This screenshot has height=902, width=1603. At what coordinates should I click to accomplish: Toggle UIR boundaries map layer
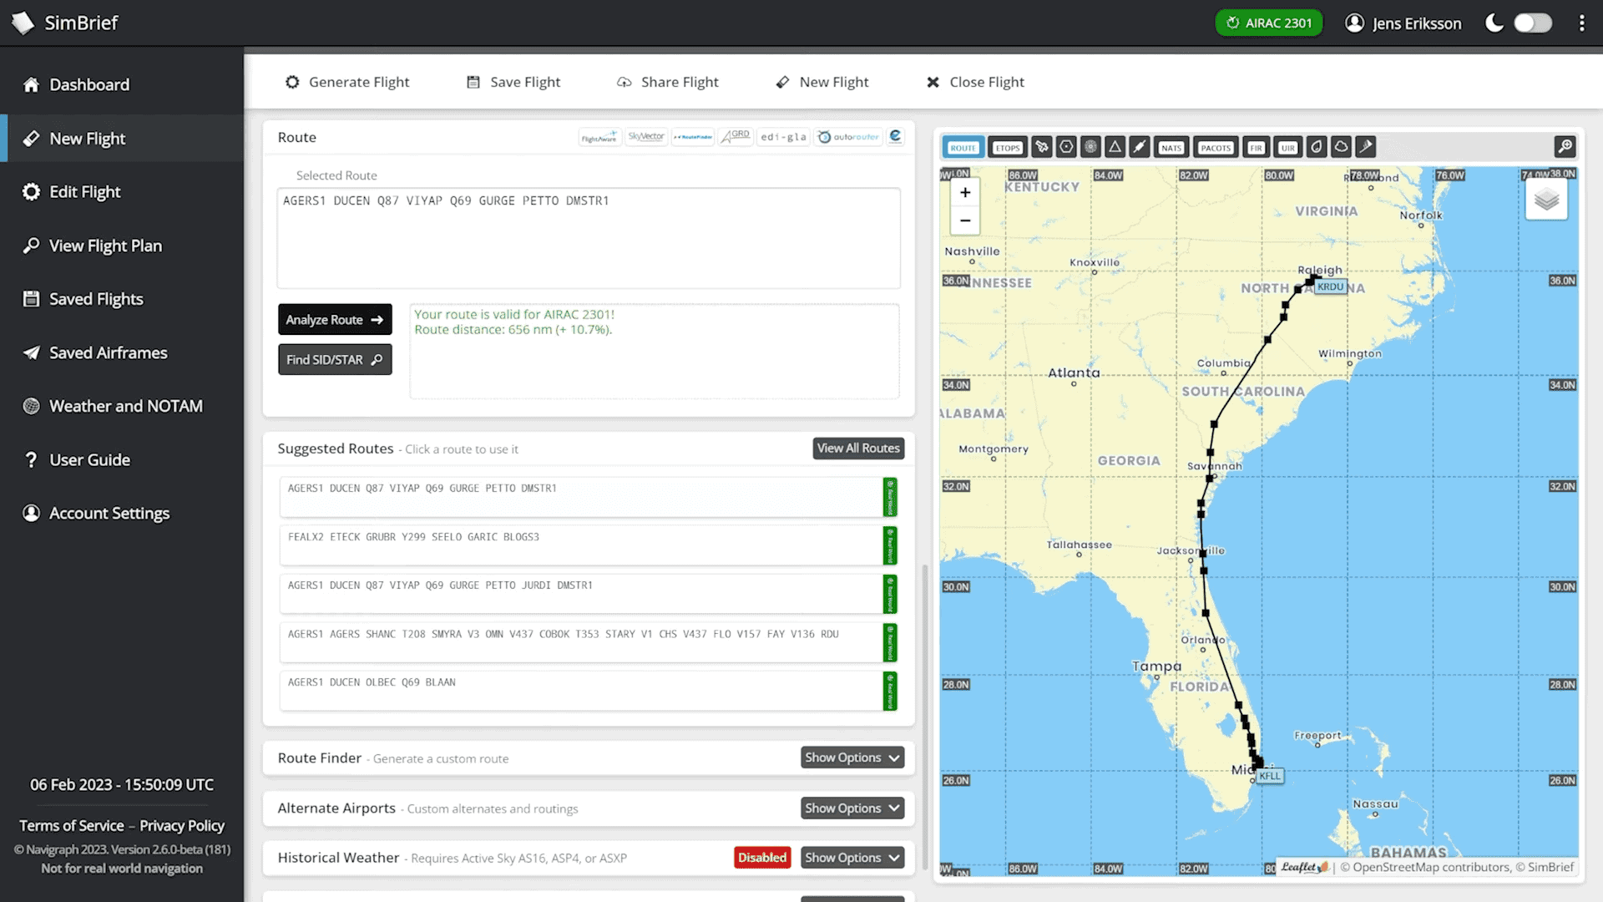click(1288, 148)
